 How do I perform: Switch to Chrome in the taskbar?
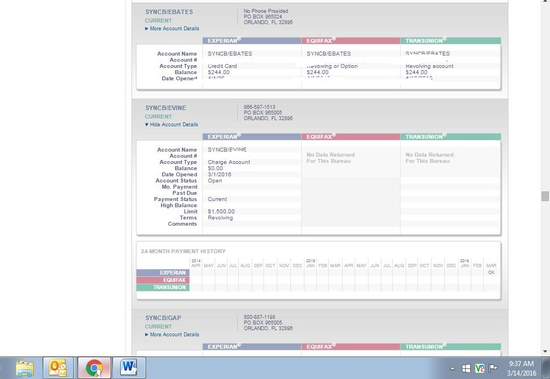coord(94,368)
